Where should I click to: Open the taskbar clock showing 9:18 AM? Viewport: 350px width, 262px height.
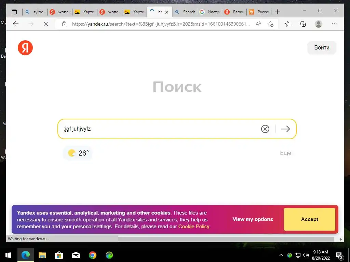(321, 255)
